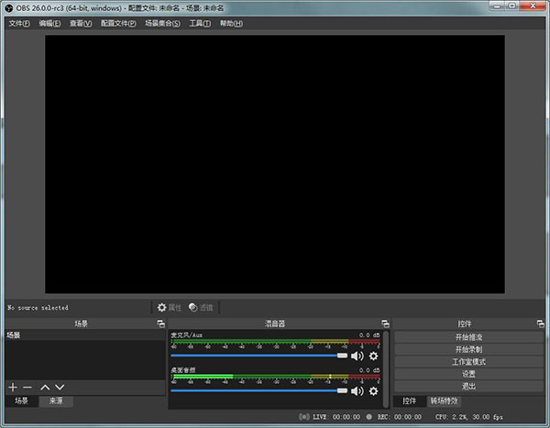Screen dimensions: 550x428
Task: Open settings gear for 桌面音频 audio
Action: (x=373, y=390)
